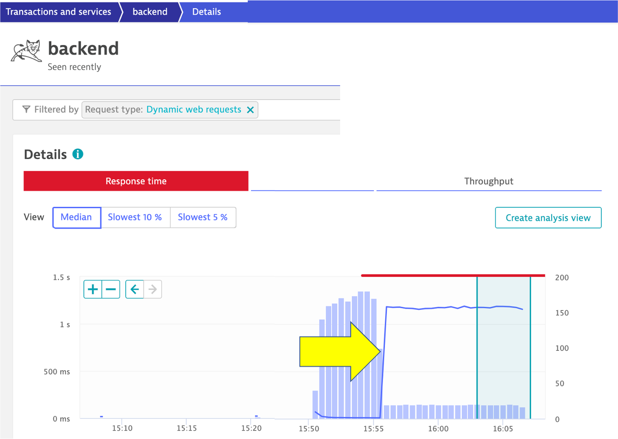This screenshot has height=439, width=618.
Task: Click the Details breadcrumb item
Action: pyautogui.click(x=207, y=12)
